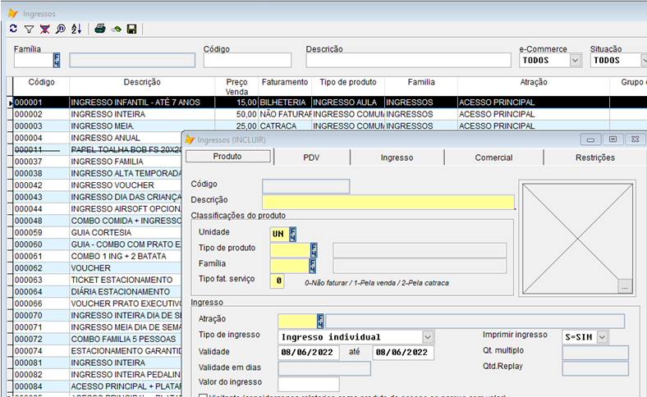647x397 pixels.
Task: Open the Comercial tab
Action: click(493, 157)
